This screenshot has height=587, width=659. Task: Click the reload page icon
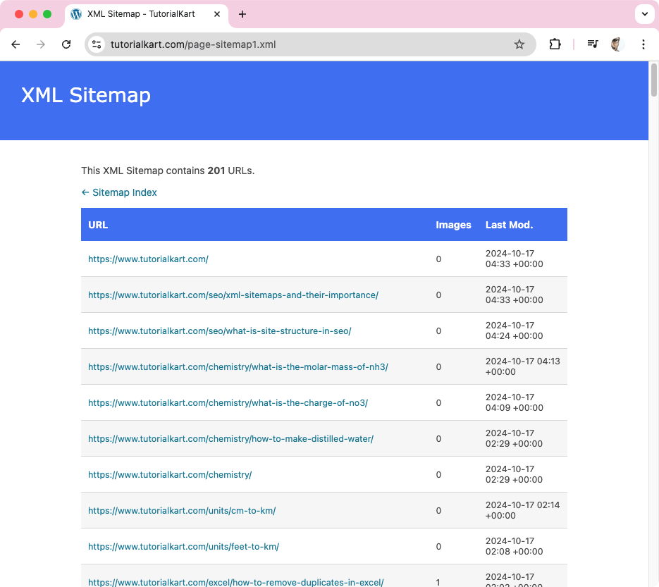tap(66, 44)
